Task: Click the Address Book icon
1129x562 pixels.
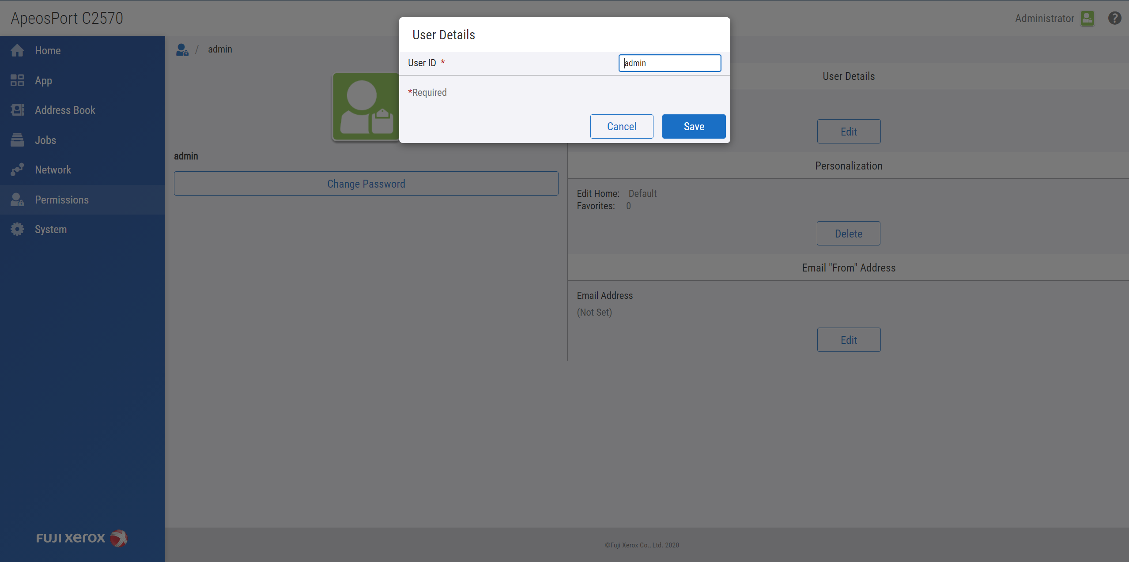Action: click(17, 110)
